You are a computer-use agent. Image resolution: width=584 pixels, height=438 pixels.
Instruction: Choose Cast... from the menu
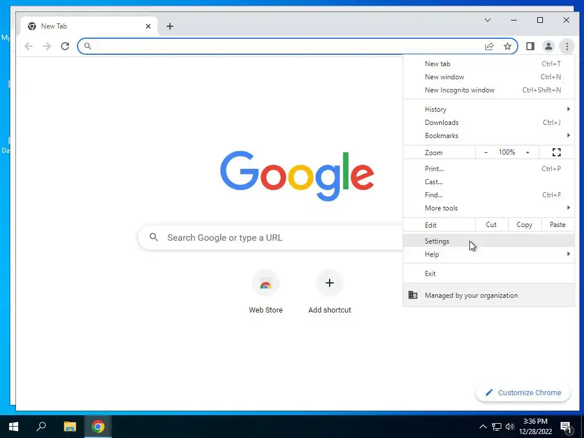[x=489, y=182]
